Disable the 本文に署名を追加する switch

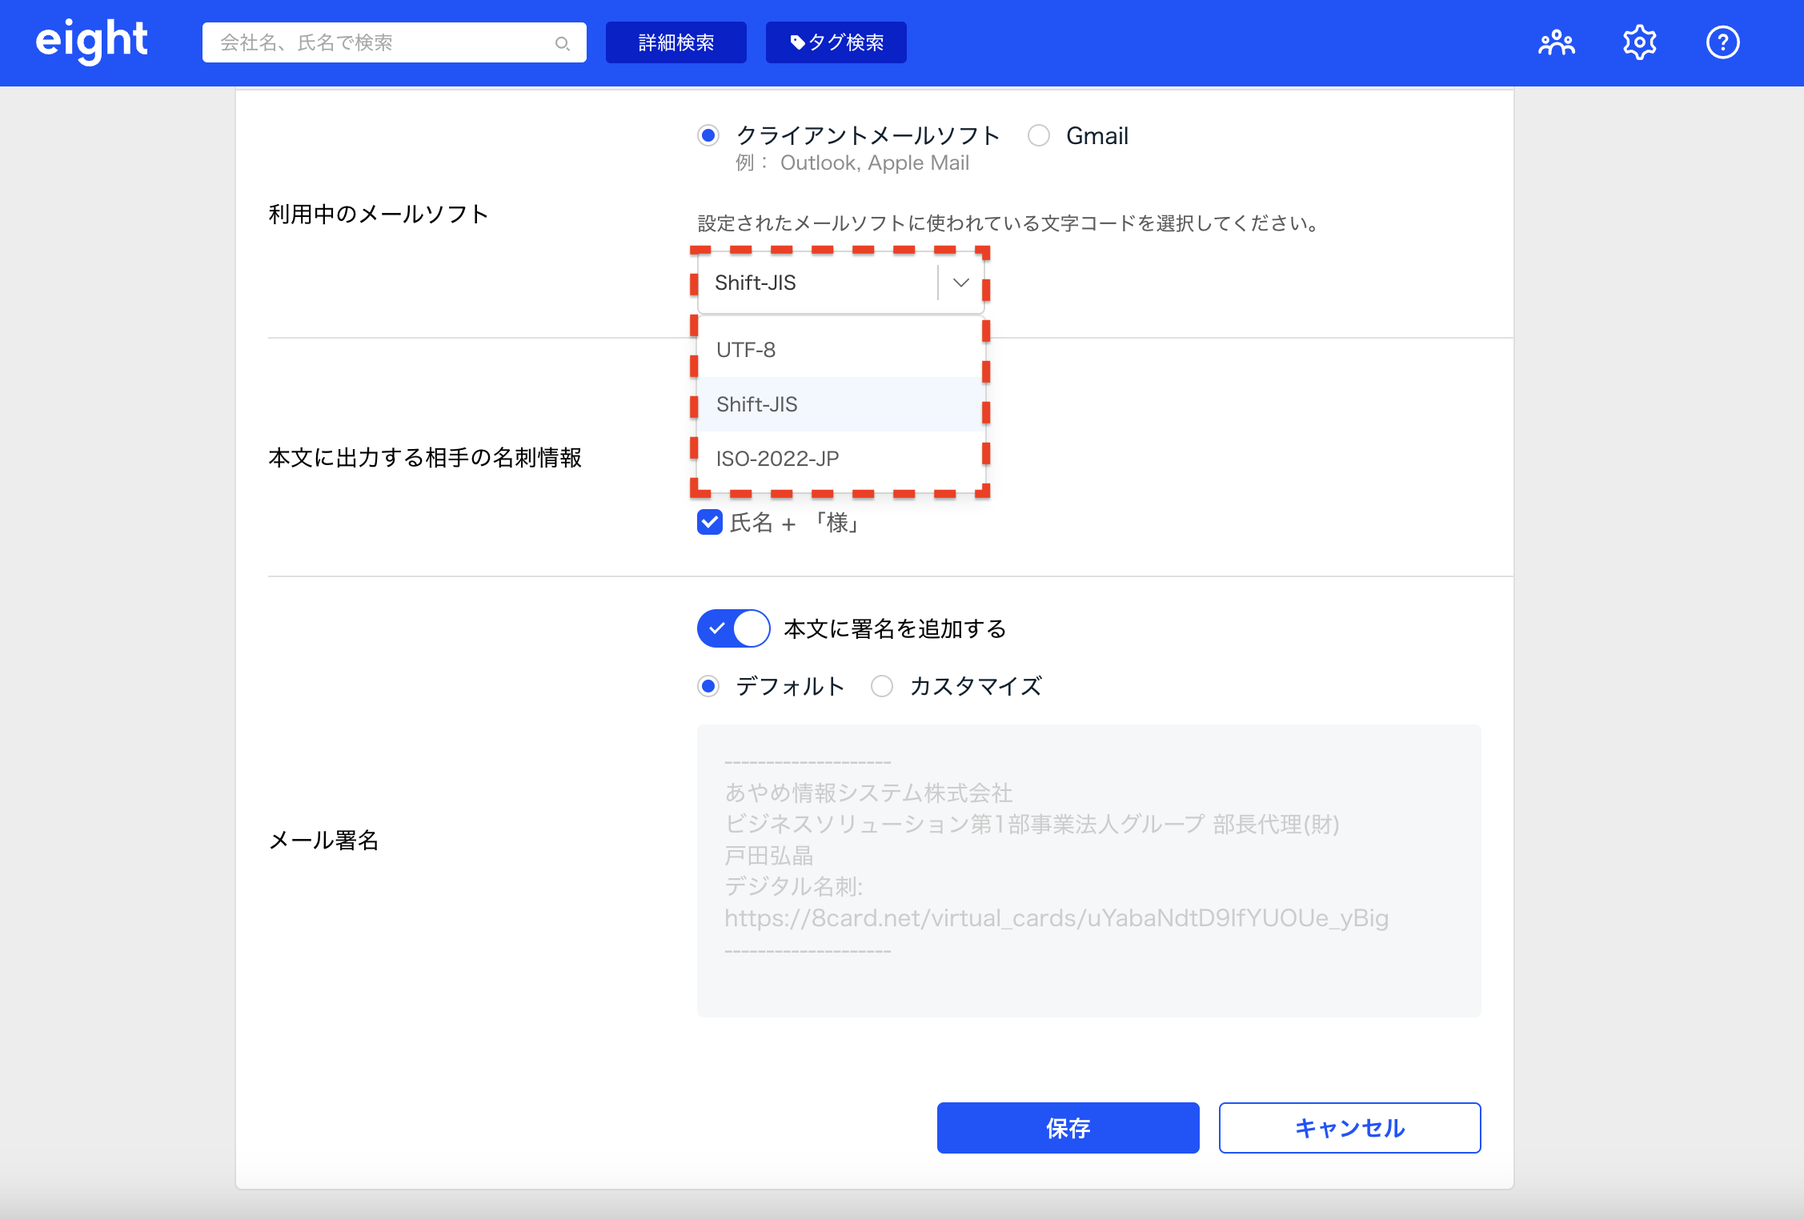point(733,628)
